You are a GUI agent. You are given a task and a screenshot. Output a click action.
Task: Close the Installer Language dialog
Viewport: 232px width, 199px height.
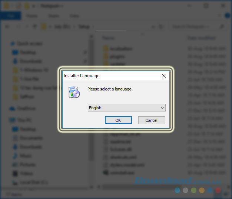click(164, 76)
